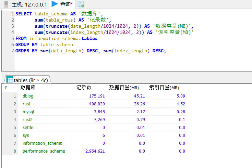Place cursor on FROM information_schema.tables line

point(57,39)
